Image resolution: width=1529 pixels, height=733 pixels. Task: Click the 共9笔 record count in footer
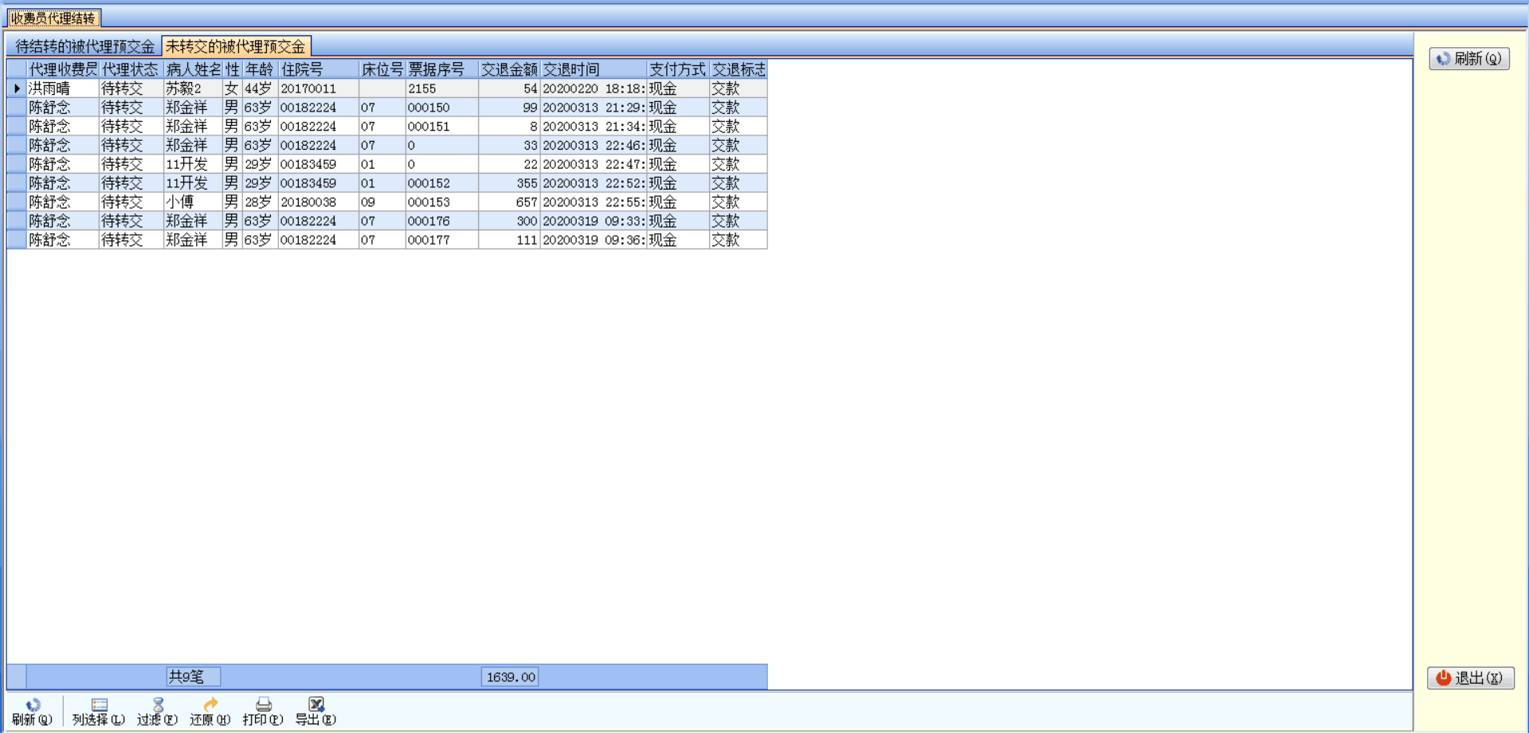click(x=193, y=677)
